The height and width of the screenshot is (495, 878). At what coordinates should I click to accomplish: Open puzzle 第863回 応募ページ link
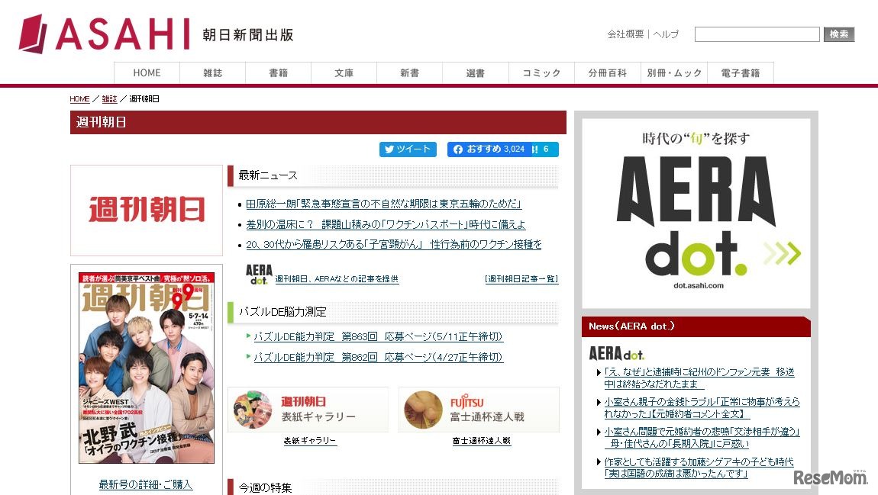click(x=378, y=336)
